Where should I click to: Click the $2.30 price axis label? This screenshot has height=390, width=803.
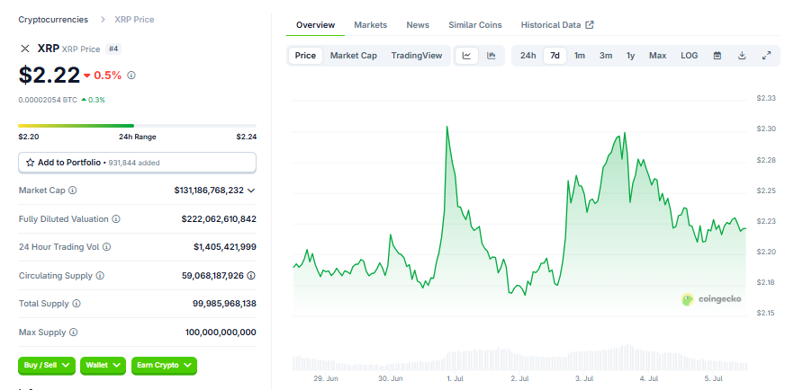767,129
